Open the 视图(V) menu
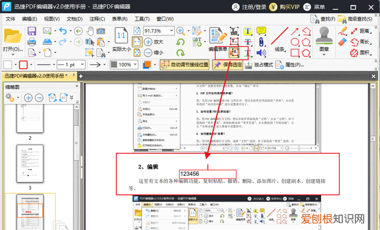Viewport: 380px width, 230px height. pos(52,19)
